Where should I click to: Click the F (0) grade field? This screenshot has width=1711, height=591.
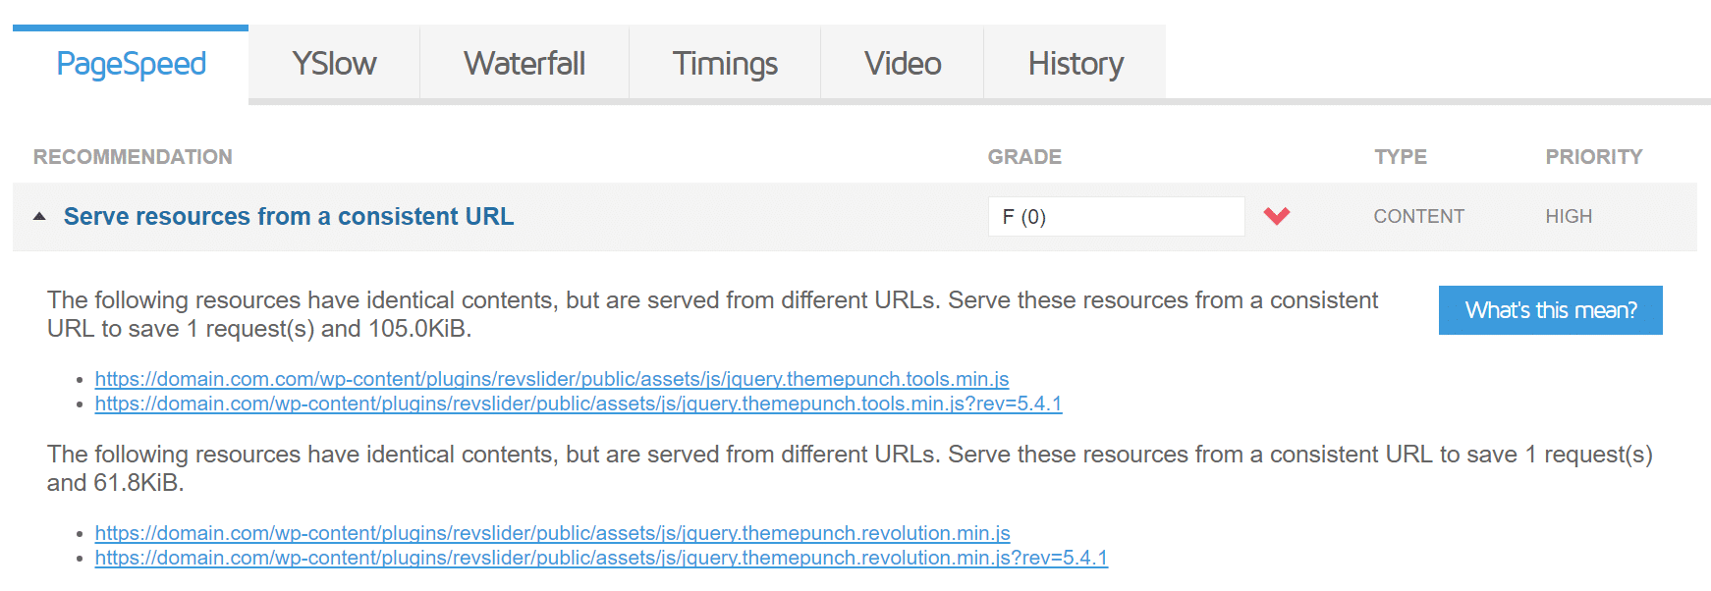click(x=1116, y=216)
